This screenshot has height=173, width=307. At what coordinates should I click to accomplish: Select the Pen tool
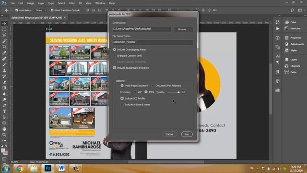point(4,106)
